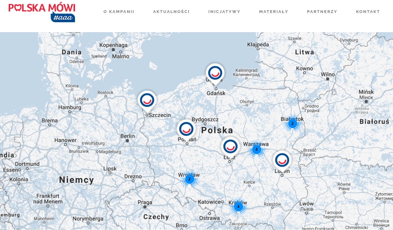
Task: Select the map pin at Lublin
Action: point(282,161)
